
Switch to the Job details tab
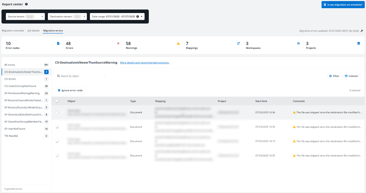(x=33, y=30)
